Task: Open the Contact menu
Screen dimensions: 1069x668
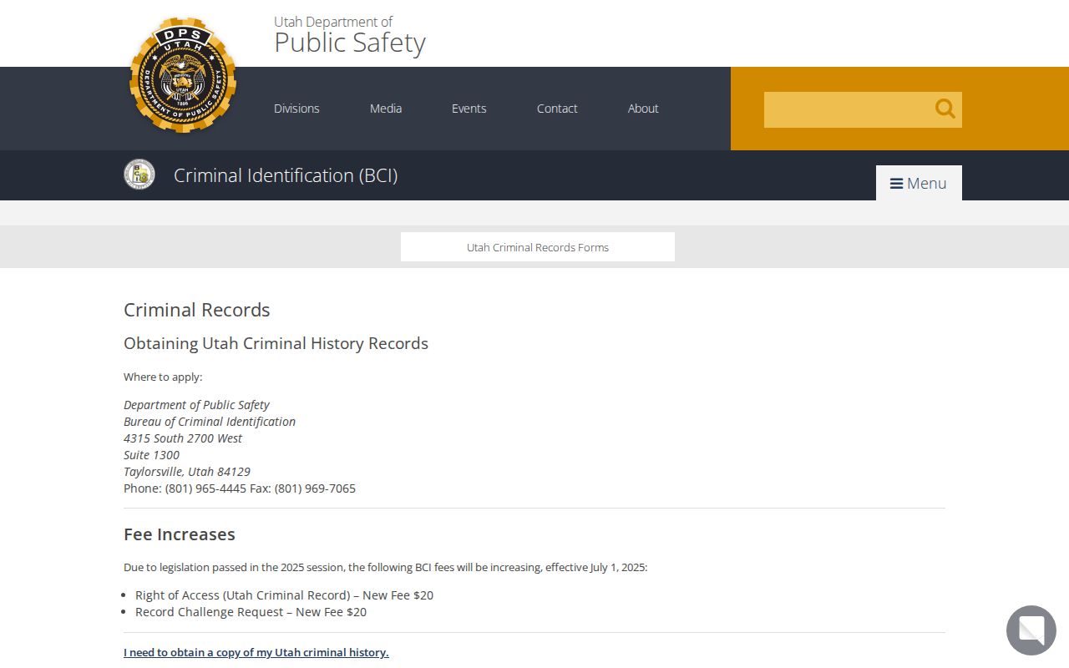Action: tap(557, 109)
